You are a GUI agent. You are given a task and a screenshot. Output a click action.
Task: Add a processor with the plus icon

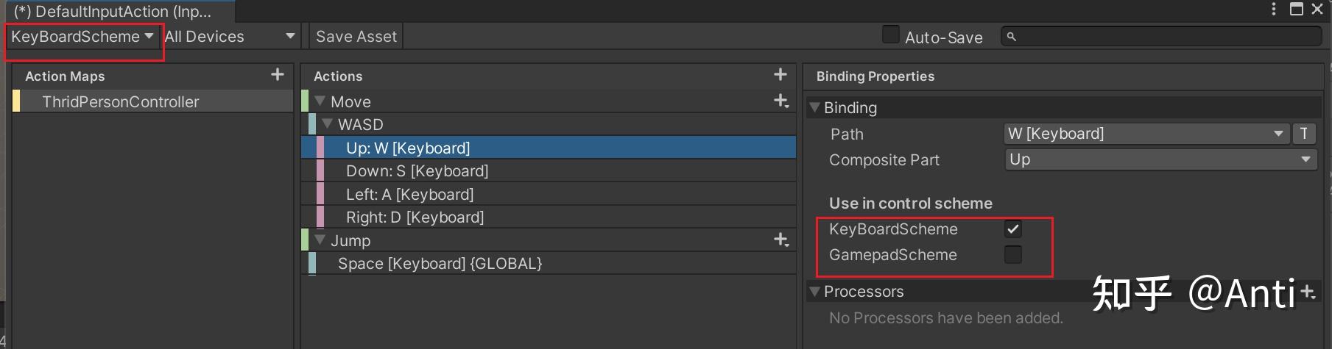pyautogui.click(x=1308, y=291)
